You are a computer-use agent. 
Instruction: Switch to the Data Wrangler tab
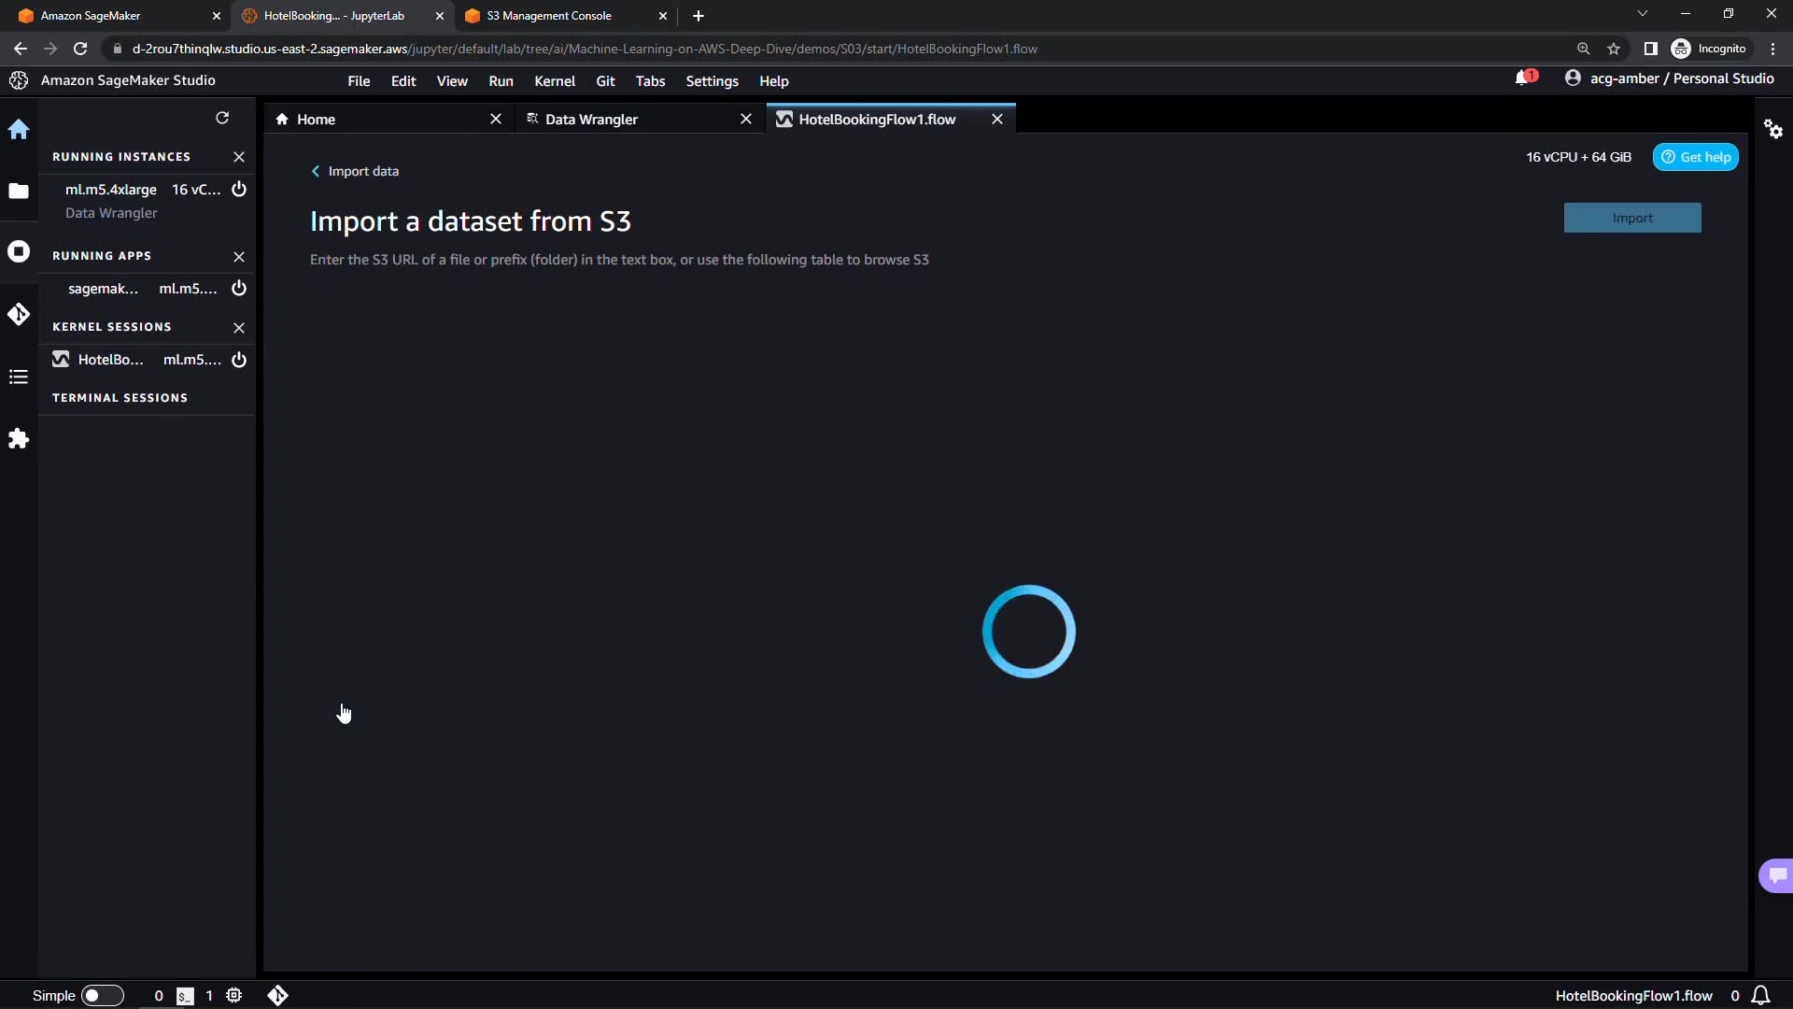coord(591,120)
